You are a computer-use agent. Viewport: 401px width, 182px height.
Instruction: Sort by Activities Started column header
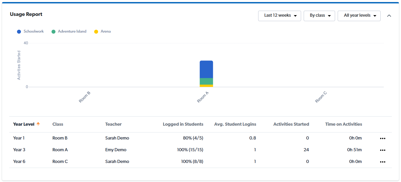coord(291,124)
